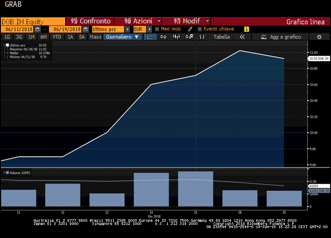
Task: Select the YTD range tab
Action: tap(57, 37)
